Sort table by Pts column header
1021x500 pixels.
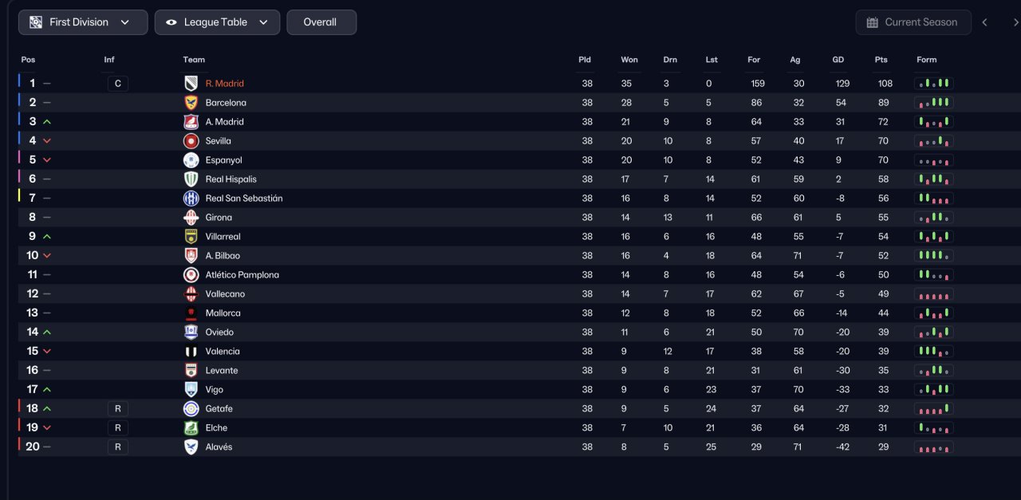[x=881, y=60]
